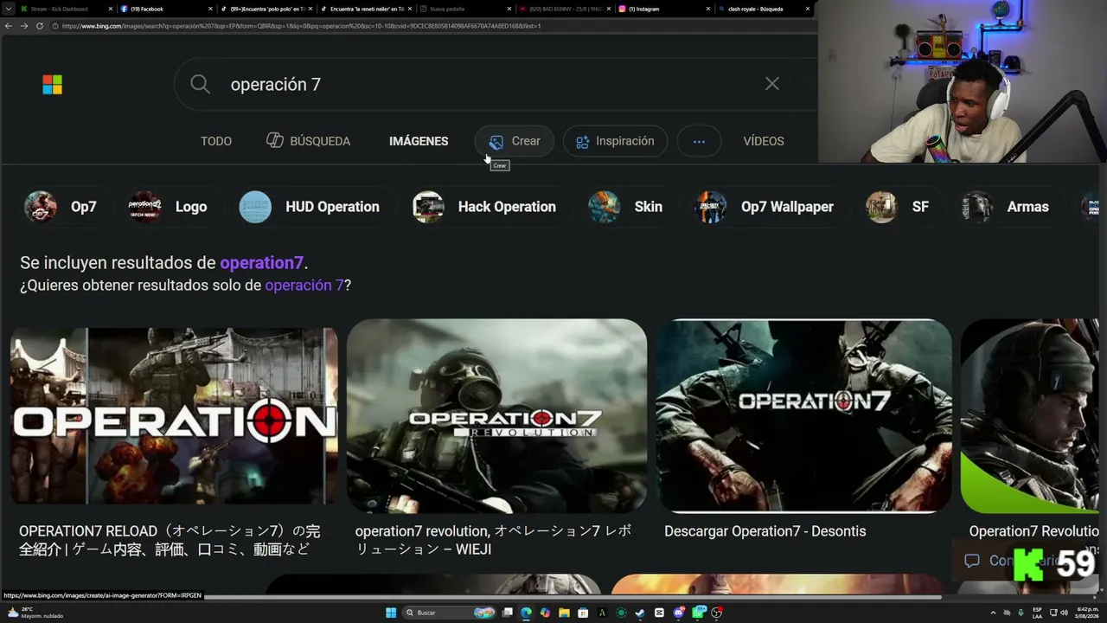The width and height of the screenshot is (1107, 623).
Task: Open Copilot from the taskbar
Action: 545,613
